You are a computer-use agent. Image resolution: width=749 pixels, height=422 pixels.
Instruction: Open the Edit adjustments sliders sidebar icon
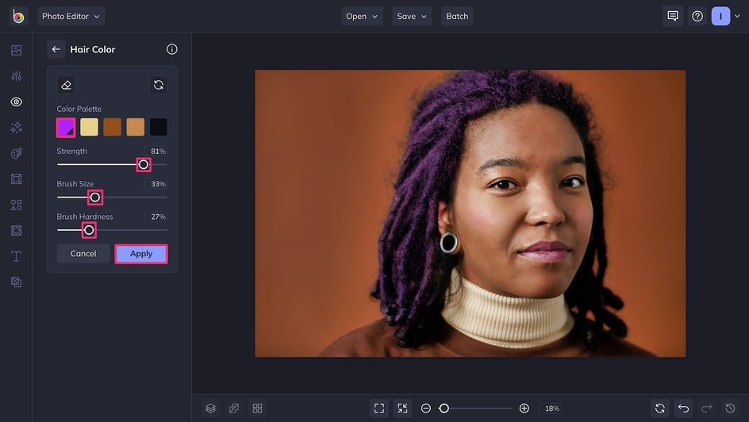(16, 76)
